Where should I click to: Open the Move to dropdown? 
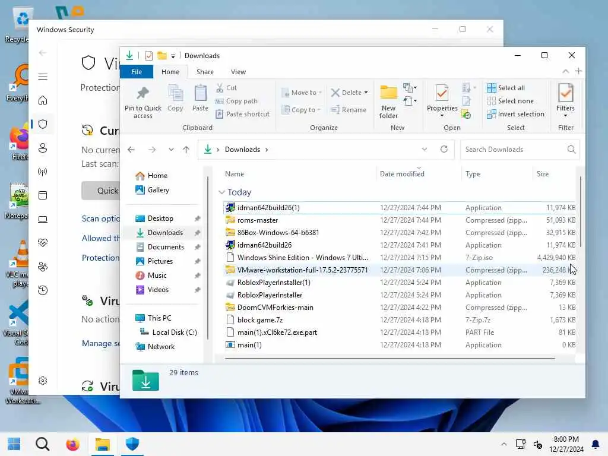[302, 93]
